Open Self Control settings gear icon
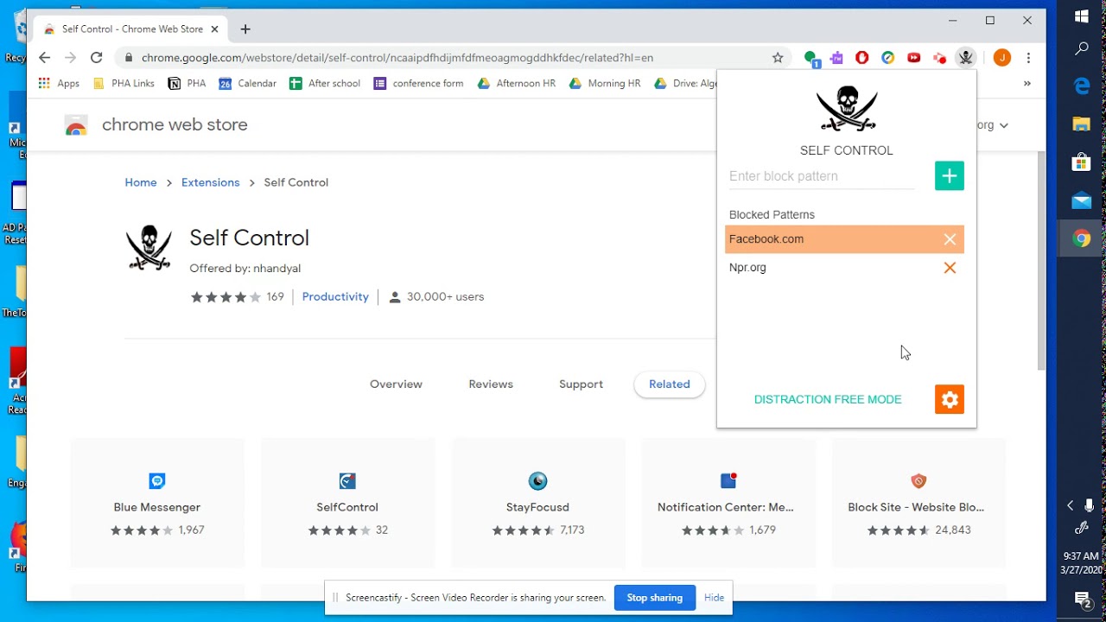This screenshot has width=1106, height=622. (949, 399)
